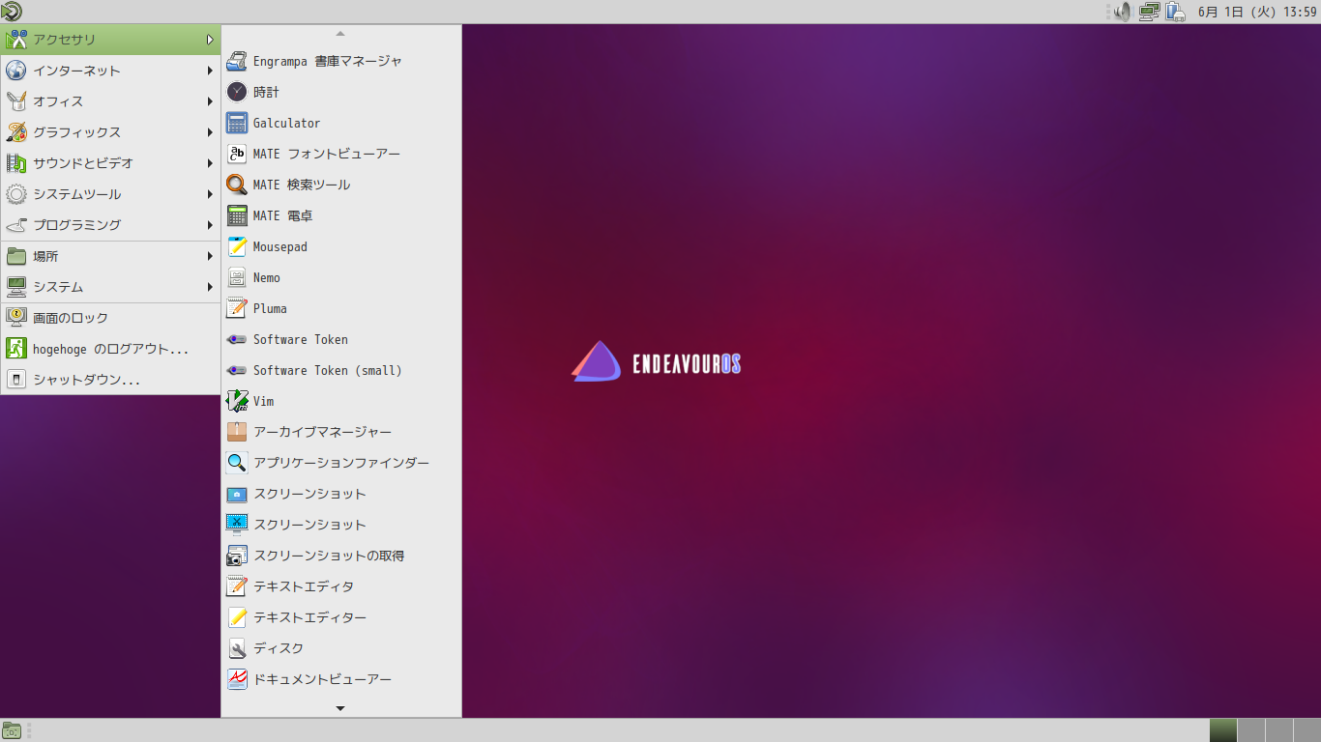Open Galculator calculator icon
Image resolution: width=1321 pixels, height=742 pixels.
pos(237,123)
